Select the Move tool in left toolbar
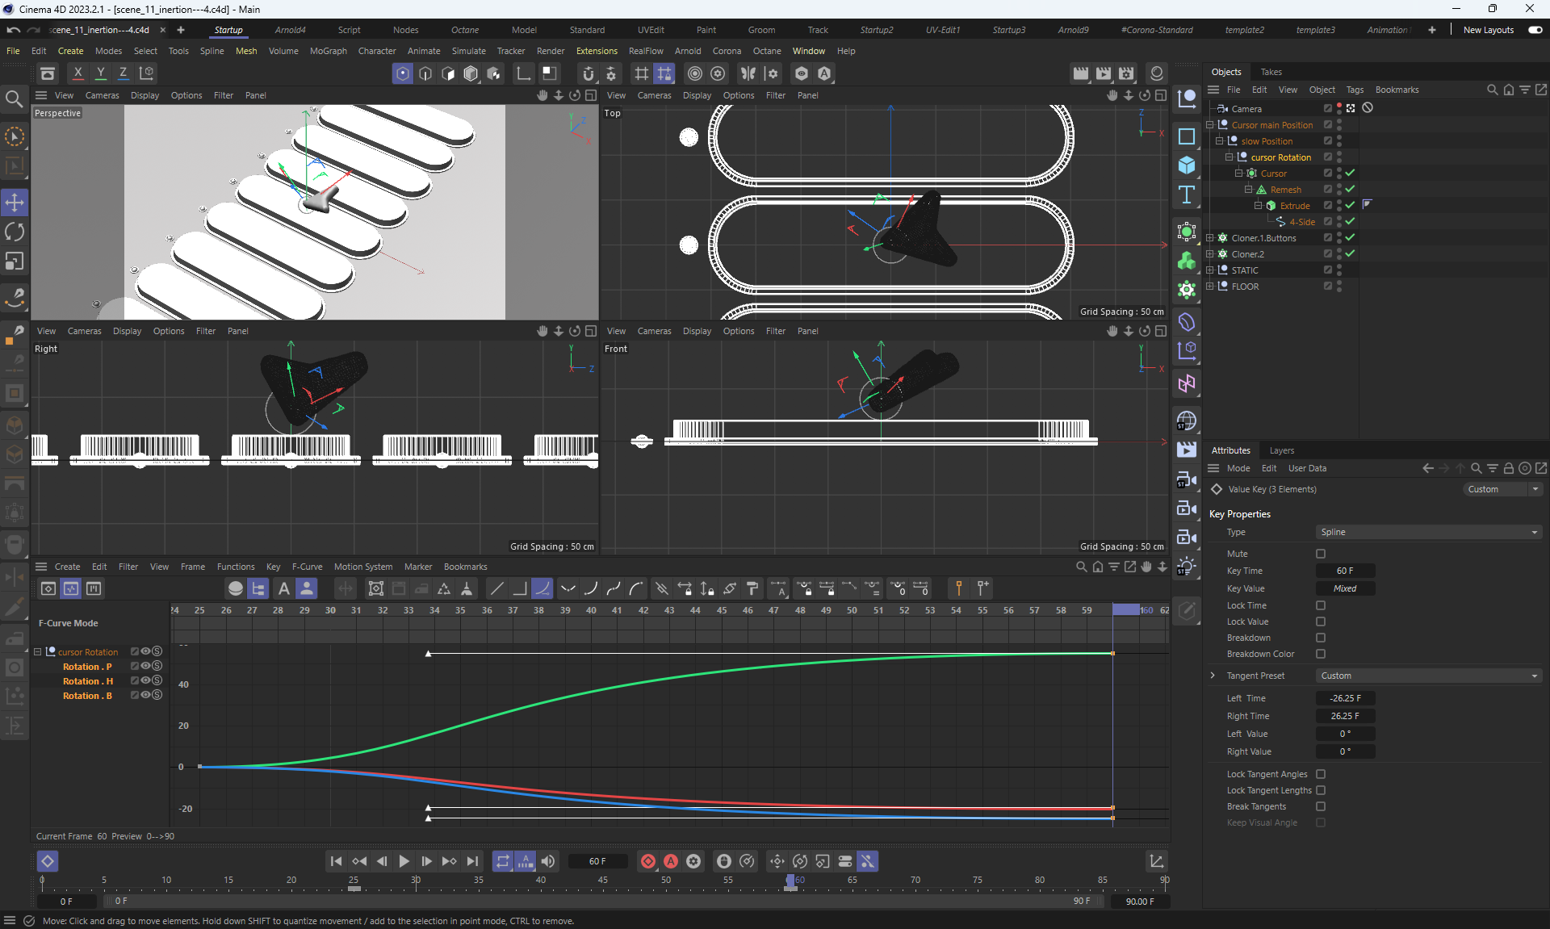The height and width of the screenshot is (929, 1550). [15, 203]
